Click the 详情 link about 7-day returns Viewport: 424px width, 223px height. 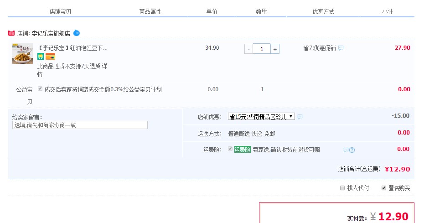[104, 66]
